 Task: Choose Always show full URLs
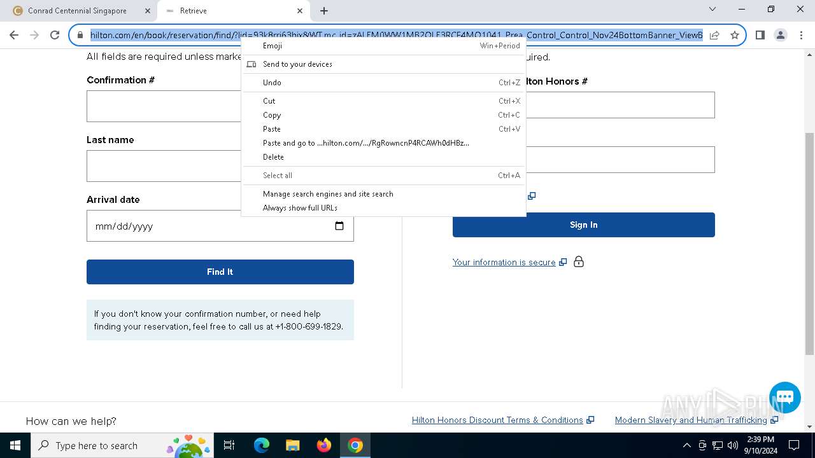[383, 208]
